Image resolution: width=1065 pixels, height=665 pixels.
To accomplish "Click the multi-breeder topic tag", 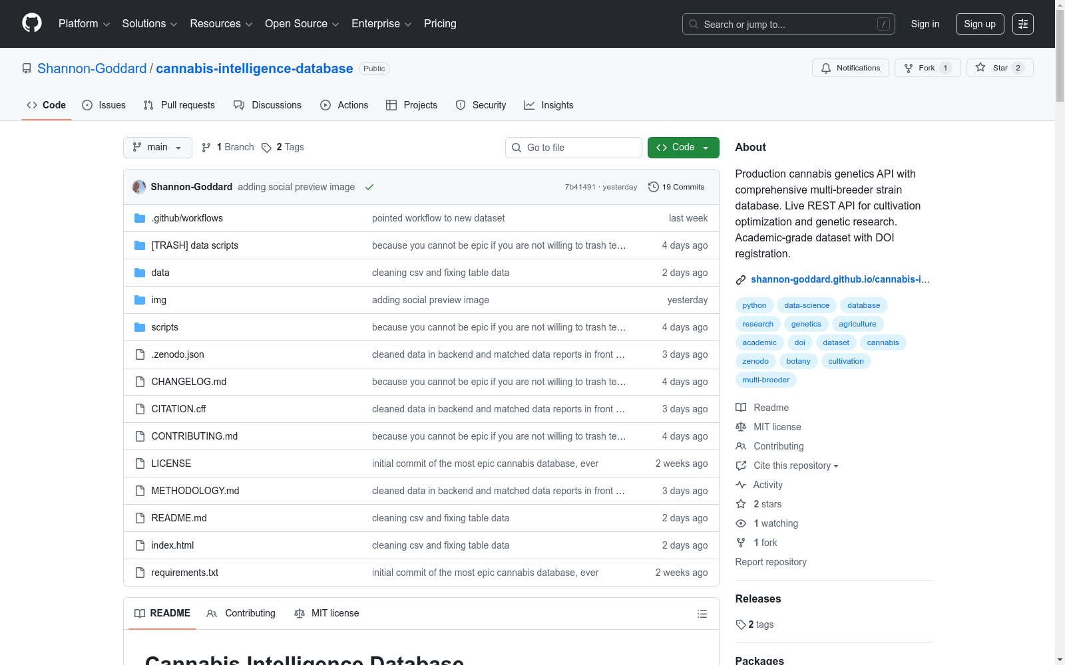I will pos(766,380).
